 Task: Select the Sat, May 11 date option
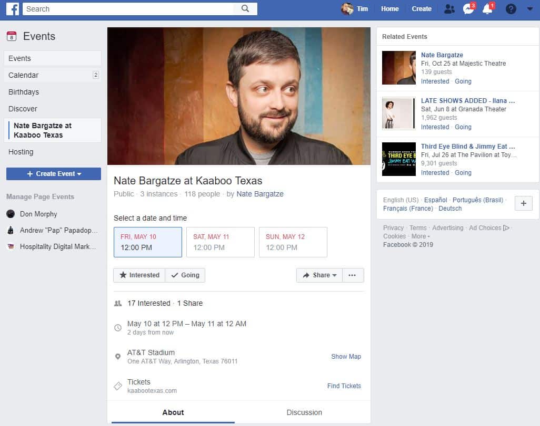221,242
